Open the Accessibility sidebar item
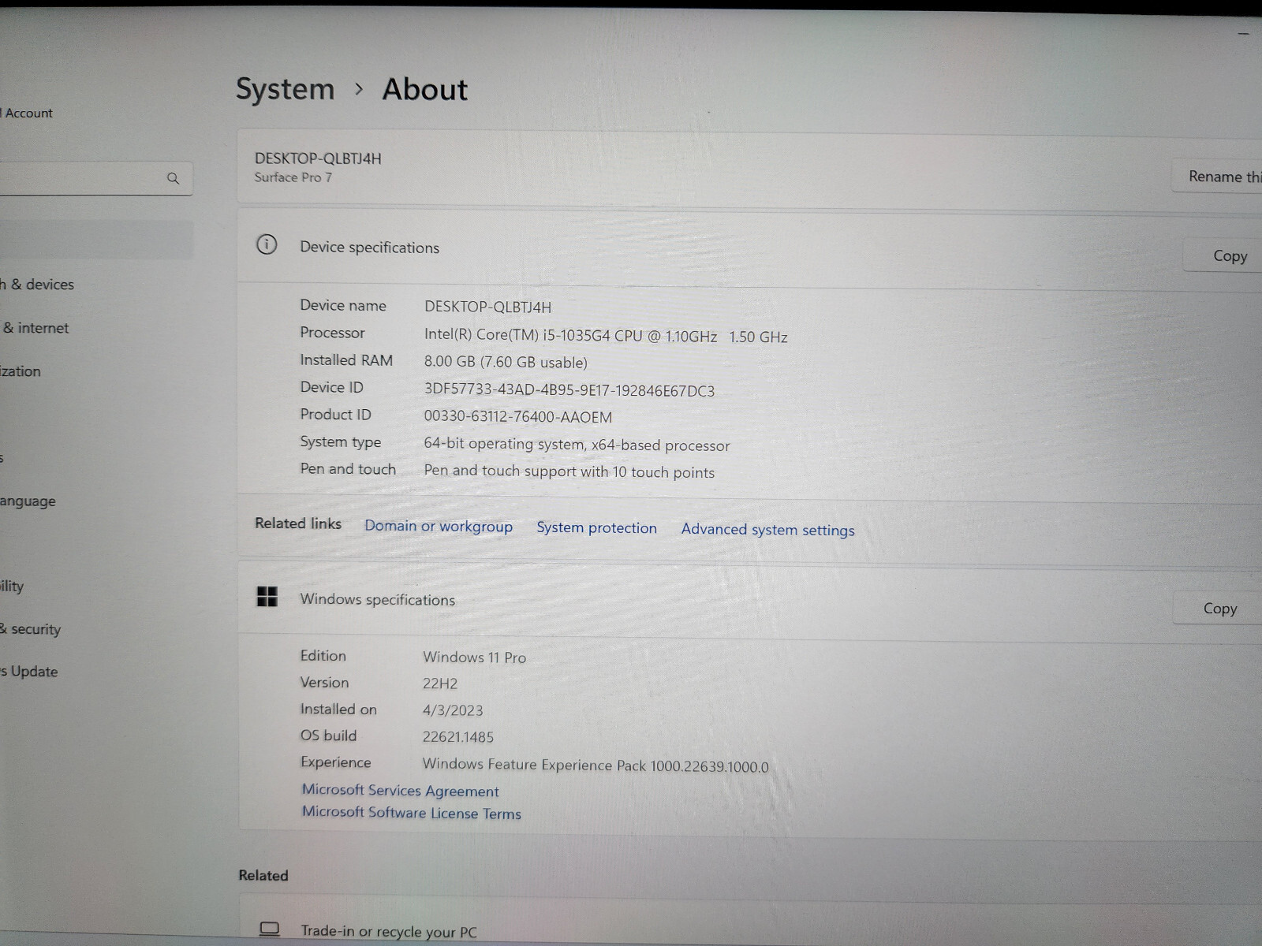The image size is (1262, 946). click(x=13, y=587)
